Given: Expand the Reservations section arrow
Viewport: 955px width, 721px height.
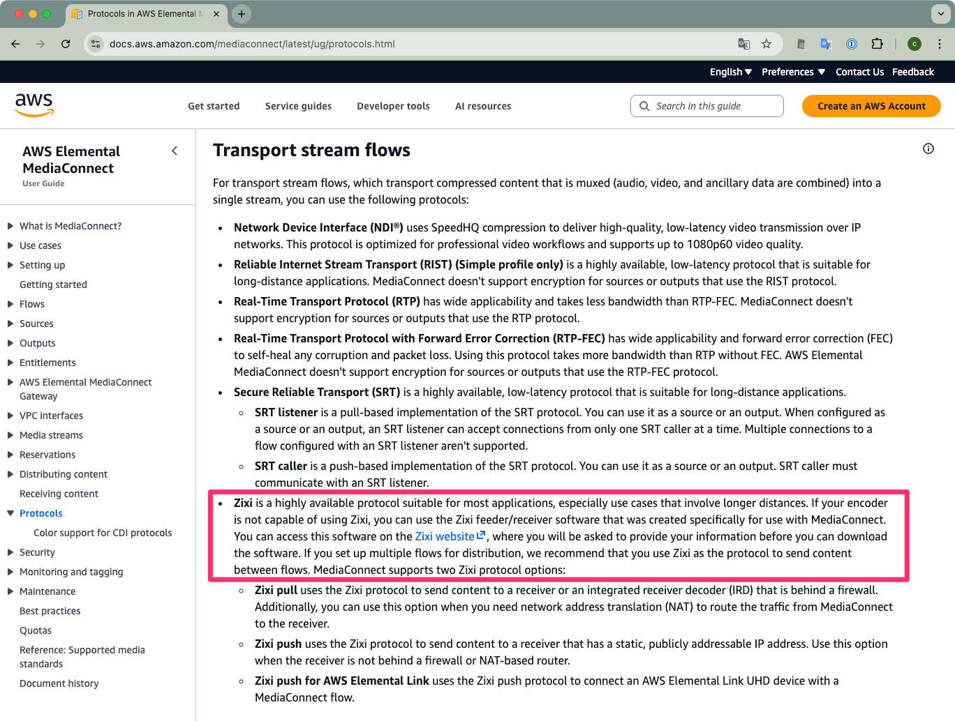Looking at the screenshot, I should [10, 455].
